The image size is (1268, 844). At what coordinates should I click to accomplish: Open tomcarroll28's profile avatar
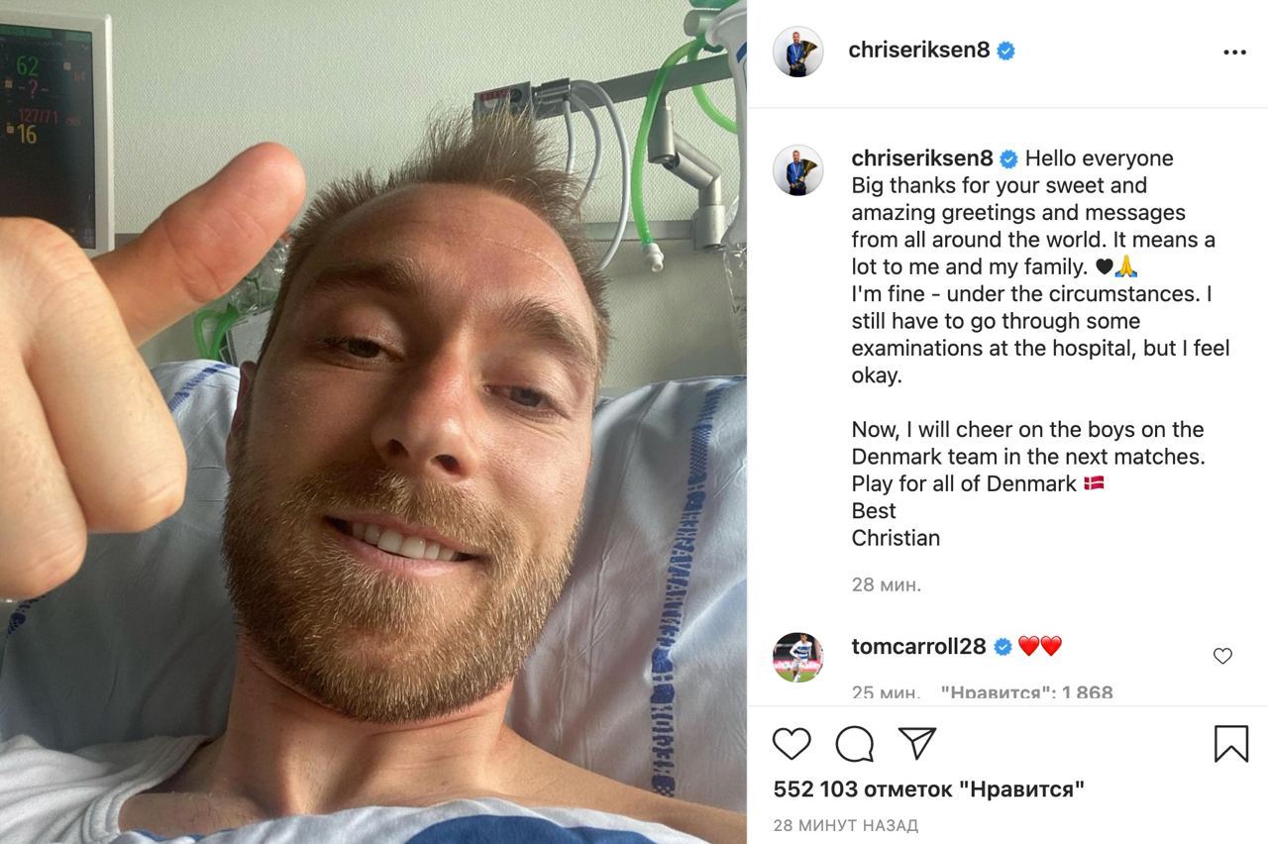click(797, 657)
